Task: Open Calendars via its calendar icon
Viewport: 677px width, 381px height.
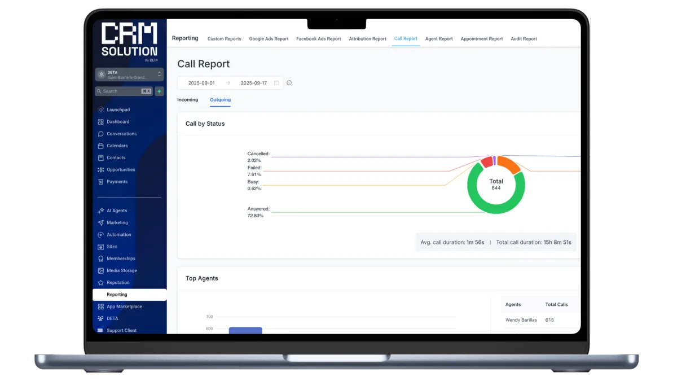Action: coord(100,146)
